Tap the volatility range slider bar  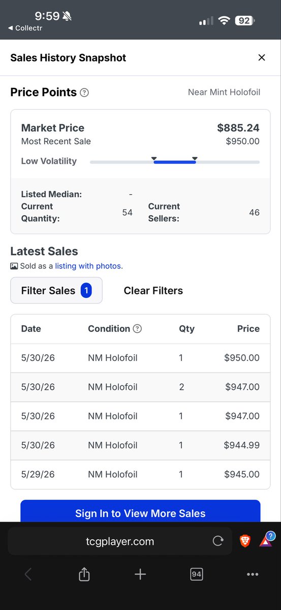tap(175, 162)
